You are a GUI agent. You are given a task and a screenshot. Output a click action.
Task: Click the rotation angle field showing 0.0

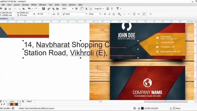click(44, 14)
